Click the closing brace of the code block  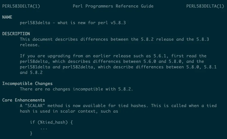(x=31, y=133)
